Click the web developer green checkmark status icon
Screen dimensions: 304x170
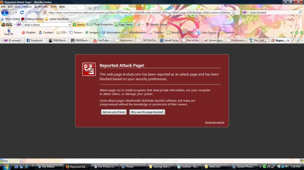pyautogui.click(x=291, y=33)
